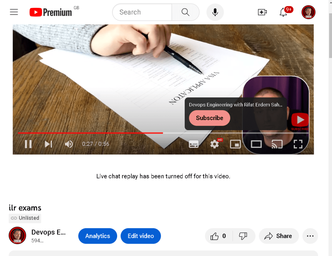
Task: Enter full screen mode
Action: [x=298, y=144]
